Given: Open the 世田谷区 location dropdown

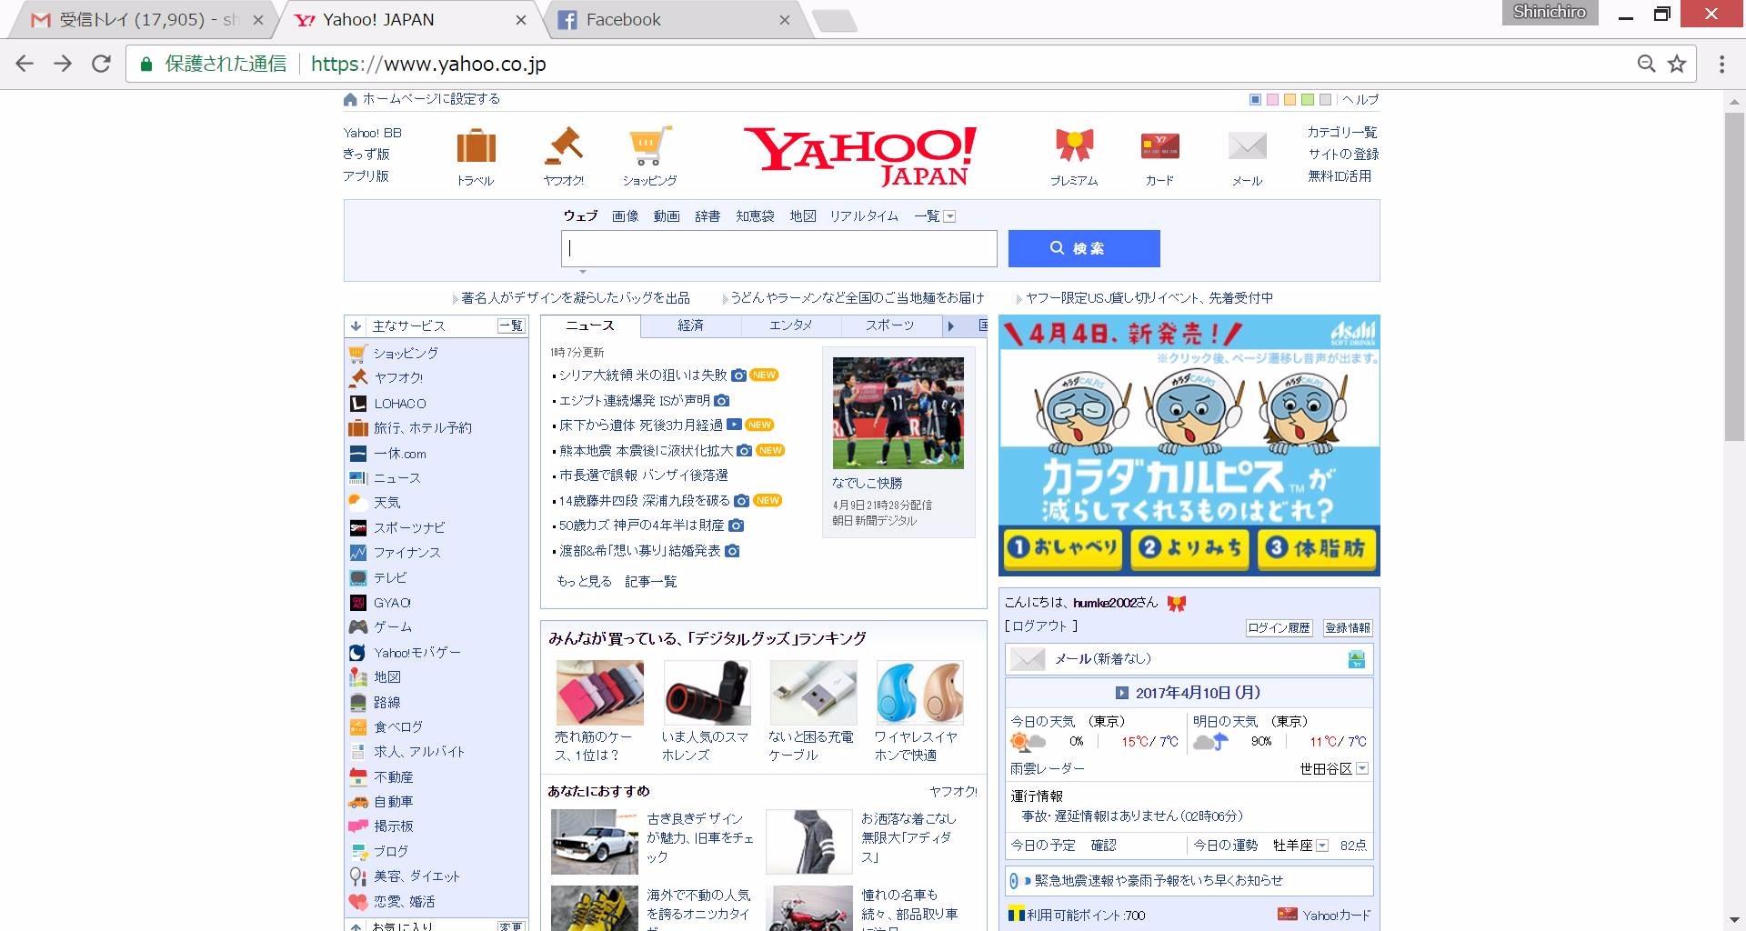Looking at the screenshot, I should [1361, 769].
